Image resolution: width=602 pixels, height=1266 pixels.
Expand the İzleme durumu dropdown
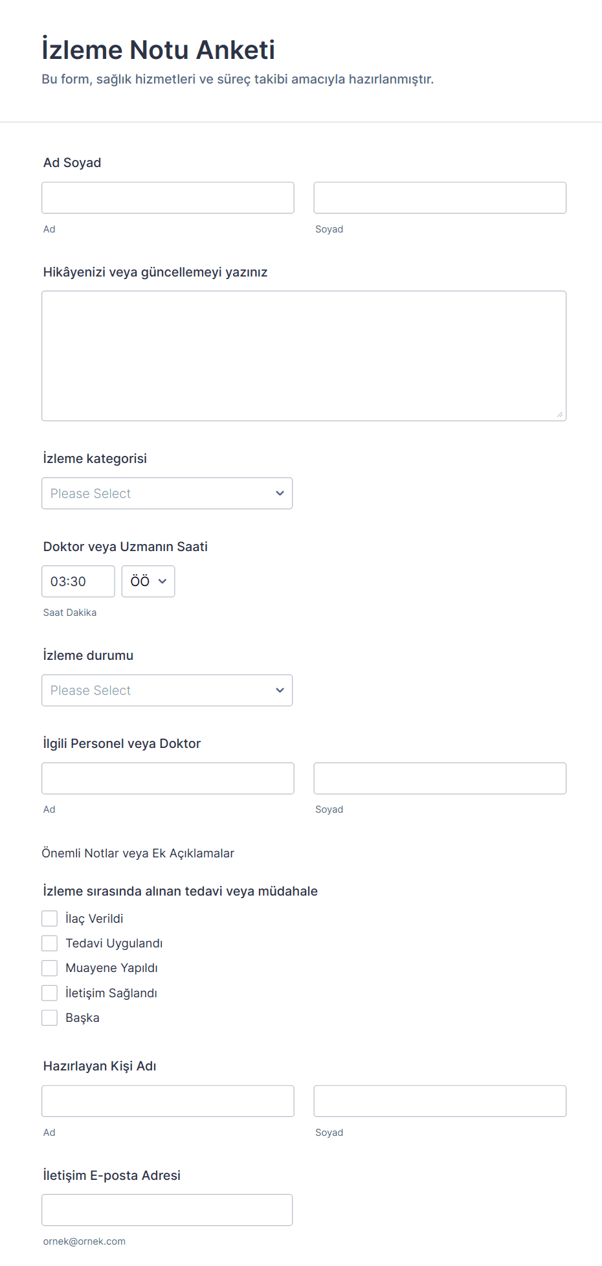pos(166,690)
